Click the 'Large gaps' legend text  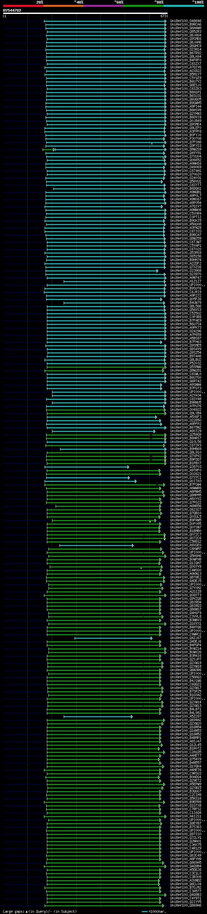(14, 911)
